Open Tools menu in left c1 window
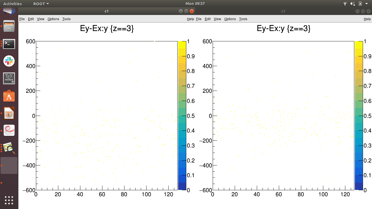The width and height of the screenshot is (372, 209). 66,19
